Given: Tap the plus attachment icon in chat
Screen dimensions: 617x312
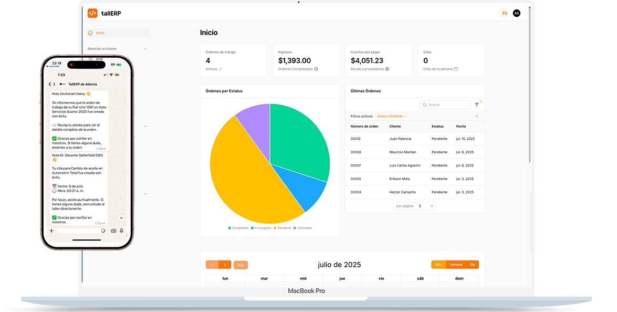Looking at the screenshot, I should pos(51,231).
